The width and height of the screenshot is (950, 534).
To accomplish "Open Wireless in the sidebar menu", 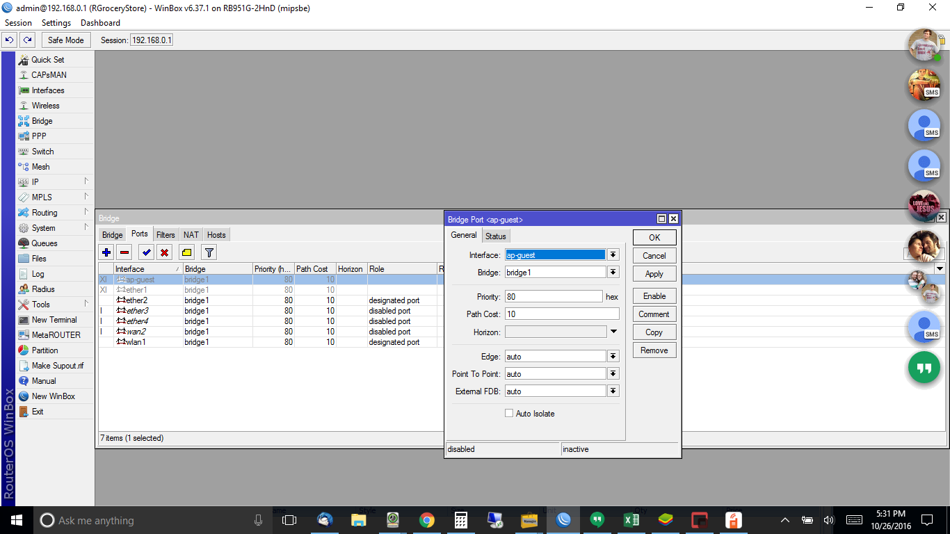I will pyautogui.click(x=45, y=106).
